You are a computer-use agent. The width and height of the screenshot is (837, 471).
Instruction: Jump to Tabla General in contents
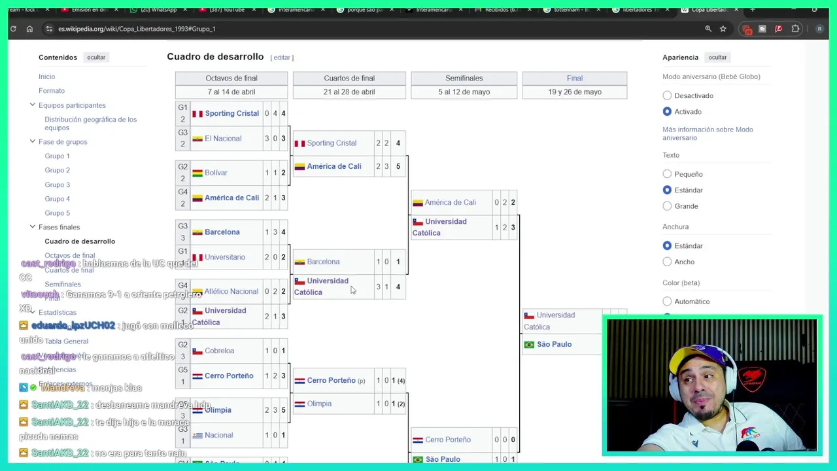click(66, 341)
